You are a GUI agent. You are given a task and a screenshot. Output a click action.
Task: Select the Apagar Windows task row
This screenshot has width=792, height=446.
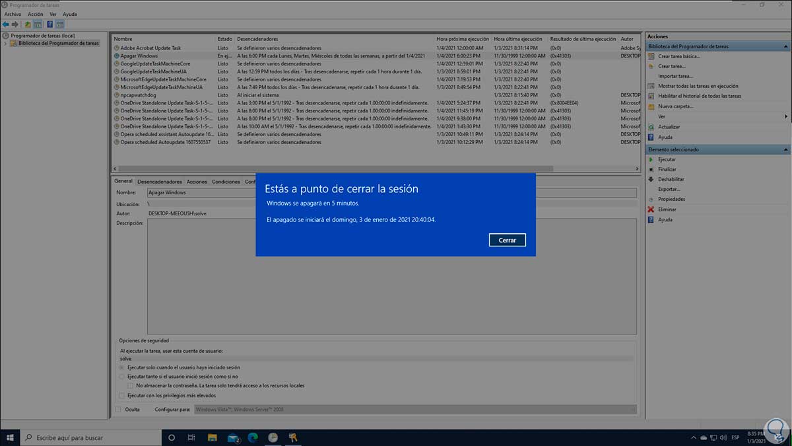(377, 56)
